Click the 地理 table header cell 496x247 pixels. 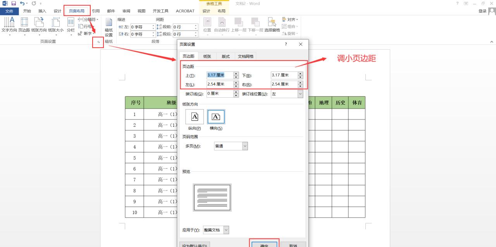(324, 103)
